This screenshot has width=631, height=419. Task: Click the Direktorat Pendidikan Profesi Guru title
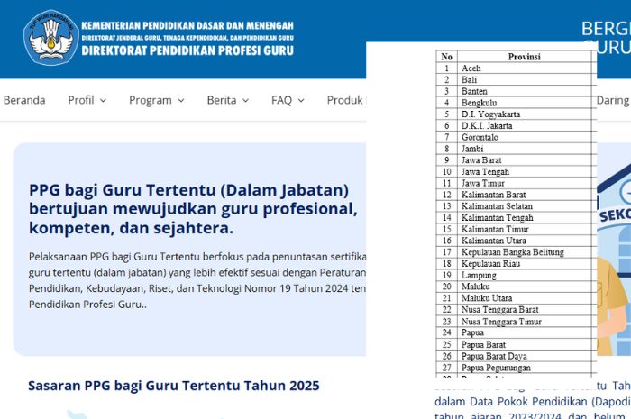coord(187,50)
